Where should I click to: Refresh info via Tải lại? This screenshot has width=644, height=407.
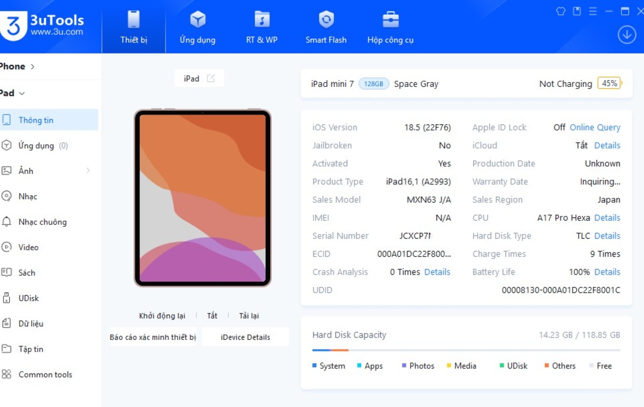249,316
